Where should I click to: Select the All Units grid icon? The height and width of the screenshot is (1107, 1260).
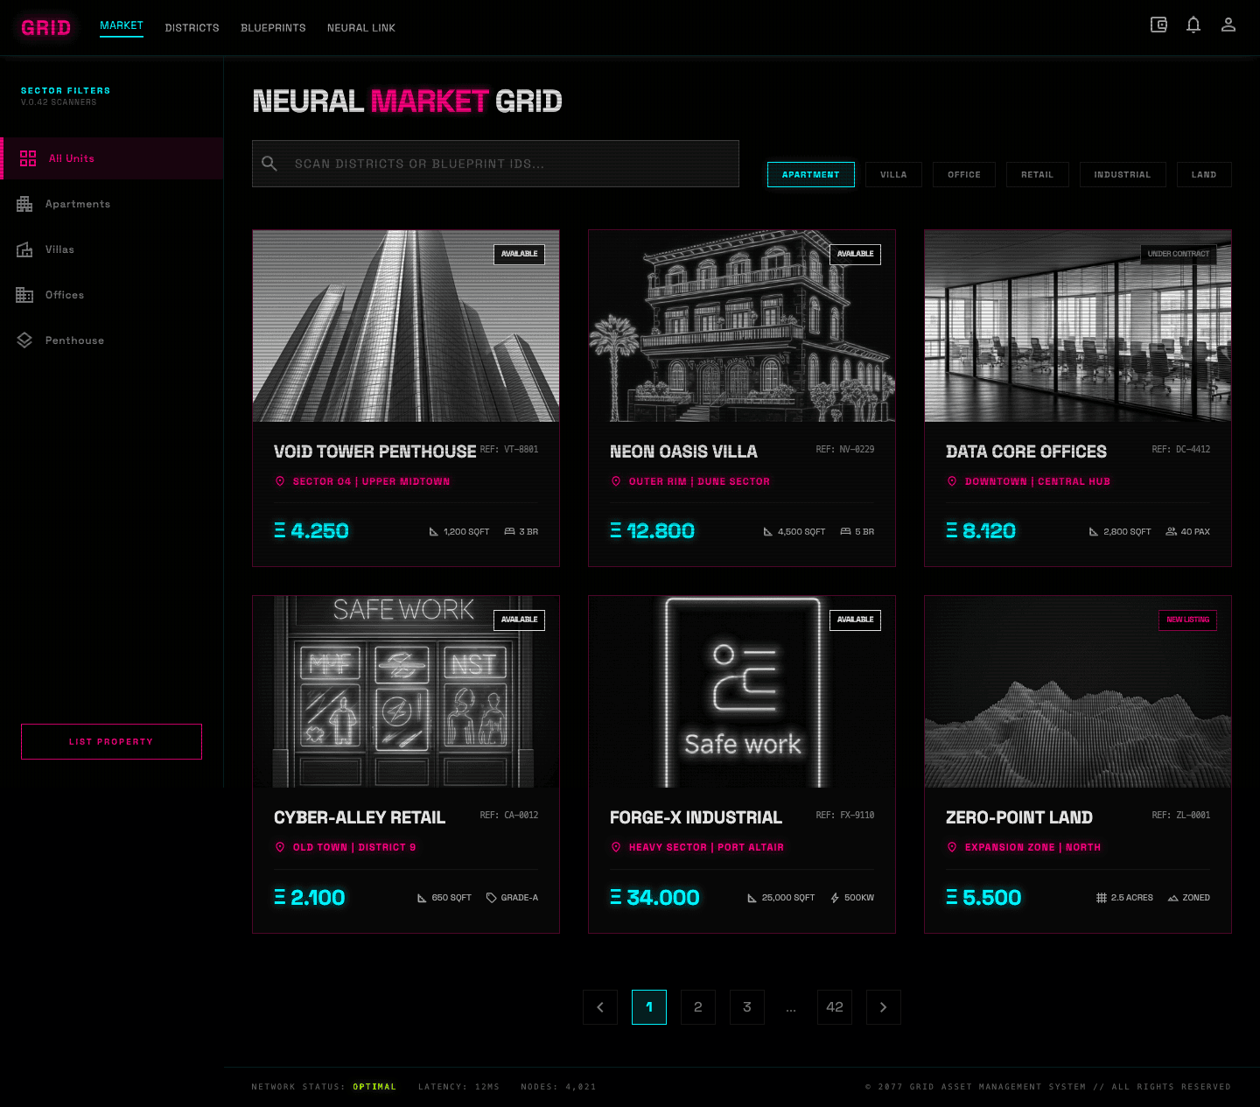(x=28, y=158)
